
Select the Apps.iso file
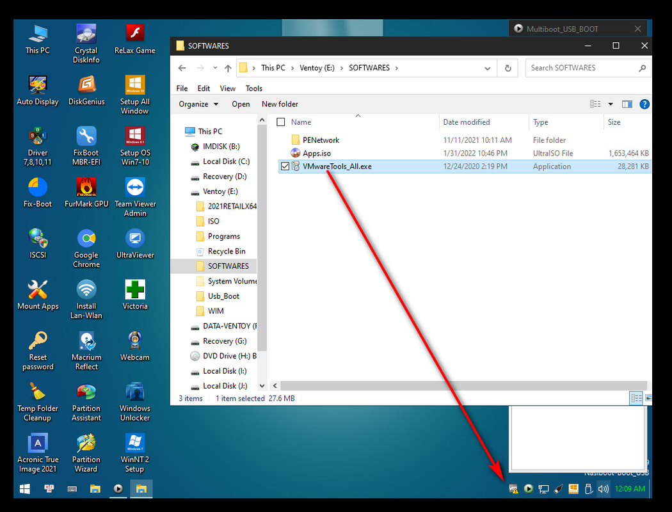coord(317,154)
